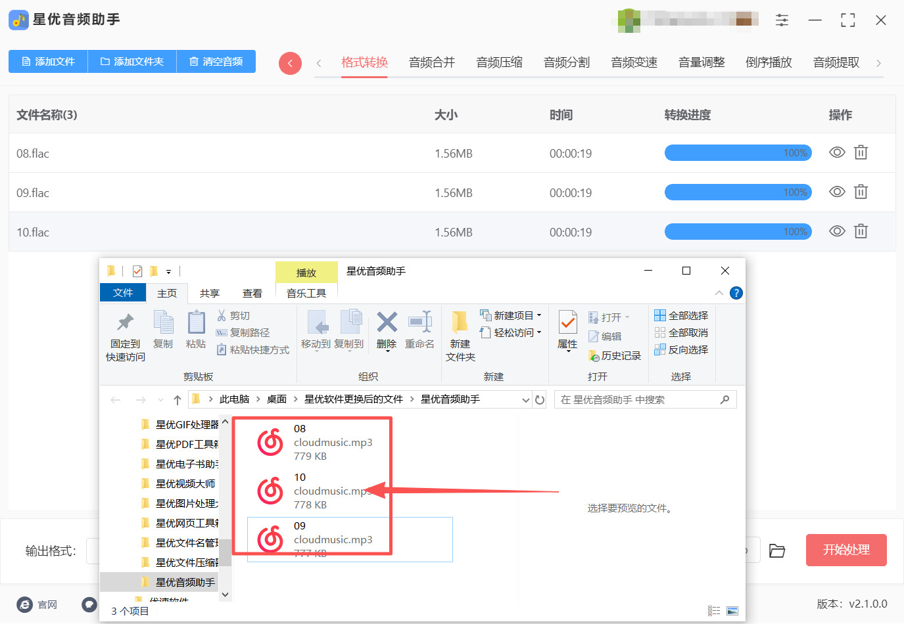Click 反向选择 in ribbon
This screenshot has height=624, width=904.
click(x=681, y=349)
